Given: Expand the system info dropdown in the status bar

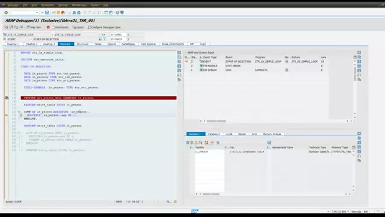Looking at the screenshot, I should coord(348,212).
